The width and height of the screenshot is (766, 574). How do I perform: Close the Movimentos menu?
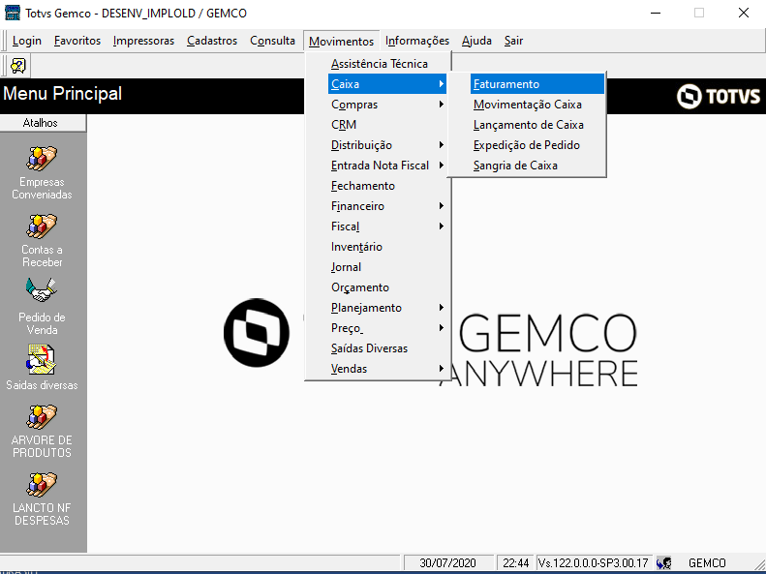click(341, 41)
